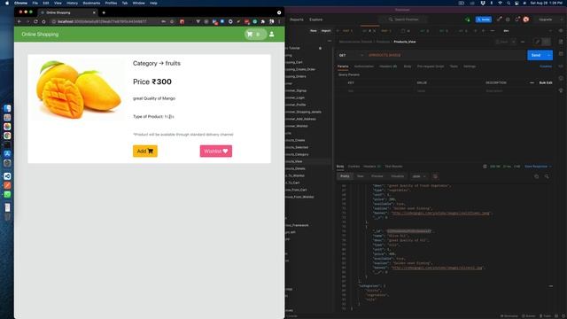
Task: Open the Send button dropdown arrow
Action: coord(549,55)
